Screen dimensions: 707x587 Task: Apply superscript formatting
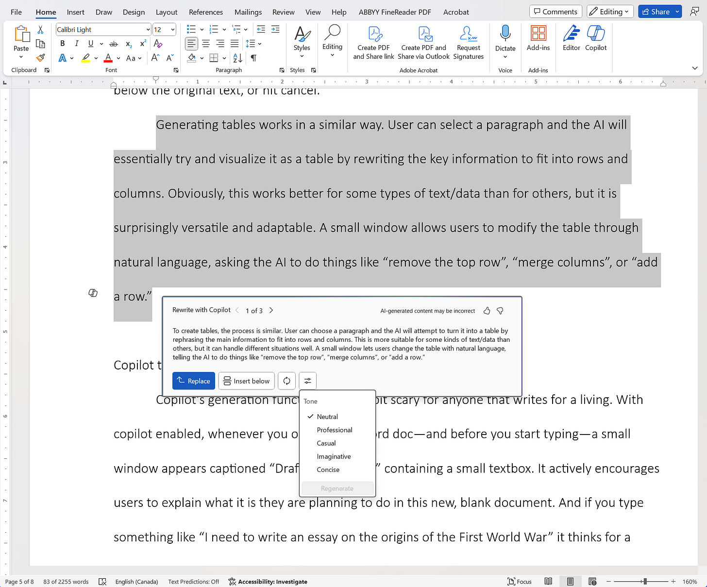point(143,44)
